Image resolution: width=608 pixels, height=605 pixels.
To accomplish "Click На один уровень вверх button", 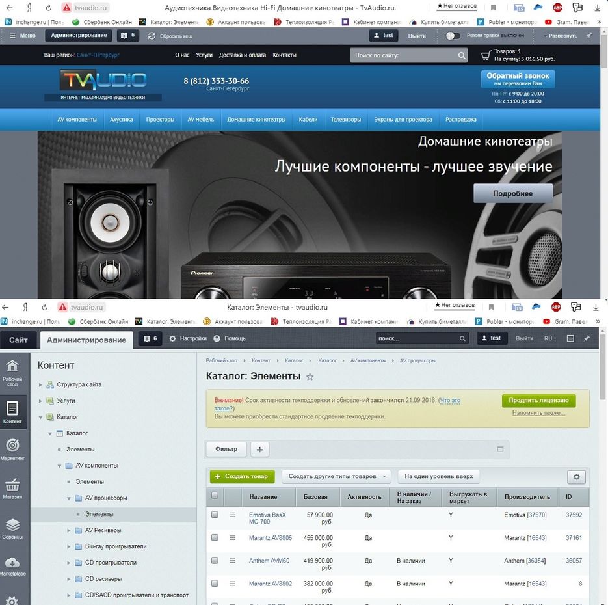I will pyautogui.click(x=438, y=476).
